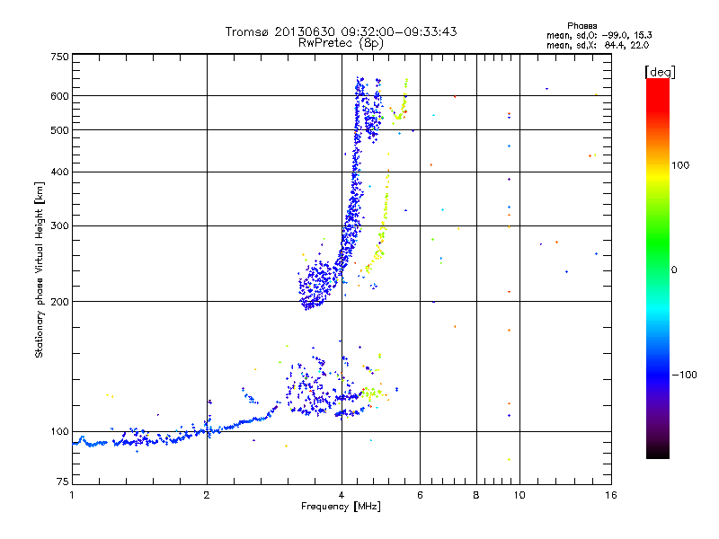Click the colorbar tick label '-100'
This screenshot has height=539, width=719.
(684, 375)
